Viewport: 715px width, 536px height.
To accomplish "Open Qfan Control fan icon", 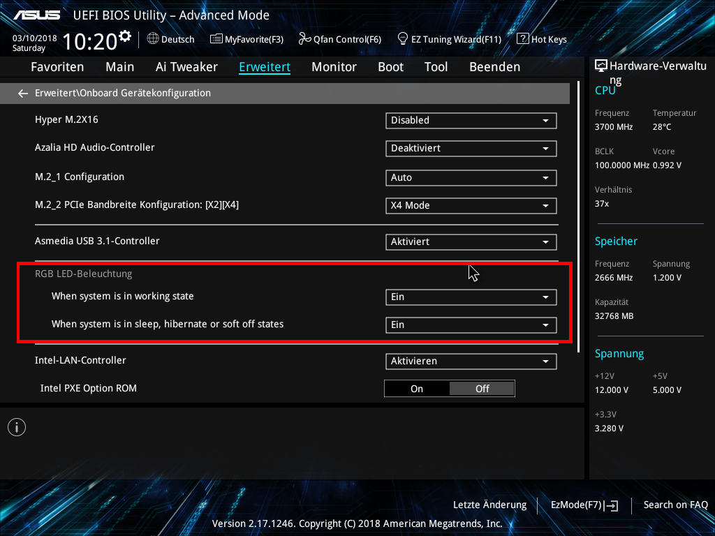I will click(304, 39).
